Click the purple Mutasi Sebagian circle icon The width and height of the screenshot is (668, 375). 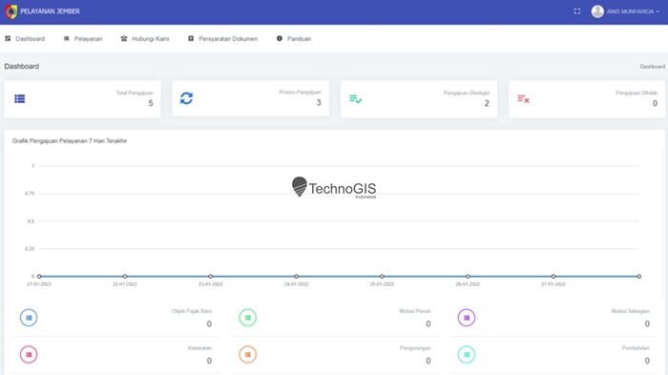(x=467, y=318)
